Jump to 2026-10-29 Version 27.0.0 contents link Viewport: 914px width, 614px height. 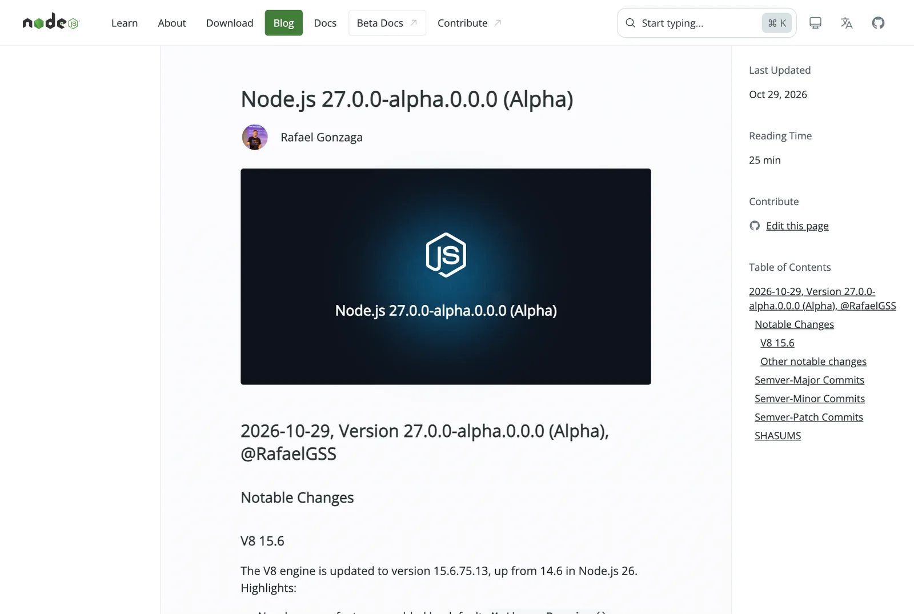click(x=823, y=299)
